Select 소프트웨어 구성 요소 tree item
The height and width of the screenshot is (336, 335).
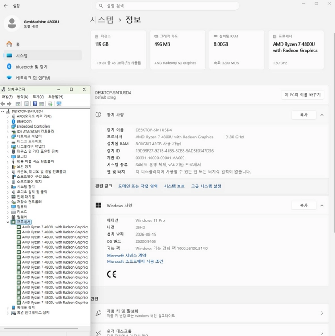(33, 177)
